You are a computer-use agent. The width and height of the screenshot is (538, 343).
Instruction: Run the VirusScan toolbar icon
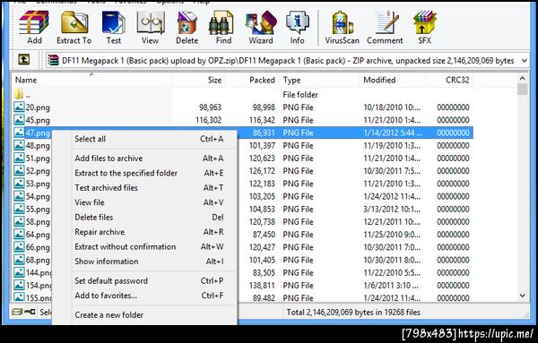(343, 28)
